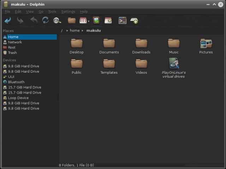
Task: Click the window icon with small plus
Action: coord(108,21)
